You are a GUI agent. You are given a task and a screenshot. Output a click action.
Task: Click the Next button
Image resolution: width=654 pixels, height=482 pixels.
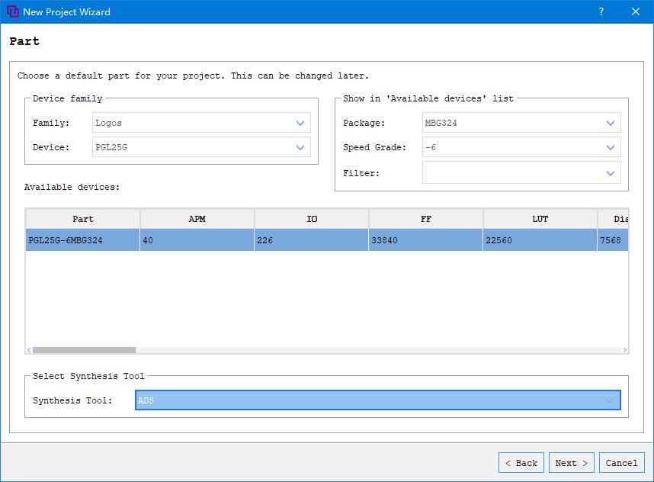coord(572,463)
